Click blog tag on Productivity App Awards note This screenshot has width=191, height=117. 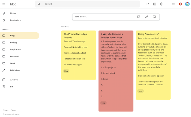pos(66,71)
